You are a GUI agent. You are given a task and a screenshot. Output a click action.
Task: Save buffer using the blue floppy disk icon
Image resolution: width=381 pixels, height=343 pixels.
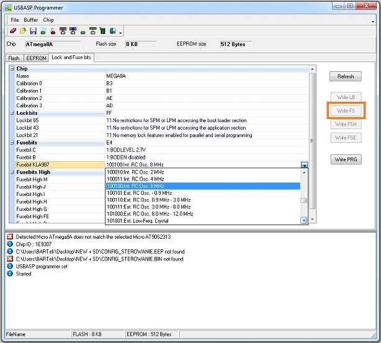[33, 31]
